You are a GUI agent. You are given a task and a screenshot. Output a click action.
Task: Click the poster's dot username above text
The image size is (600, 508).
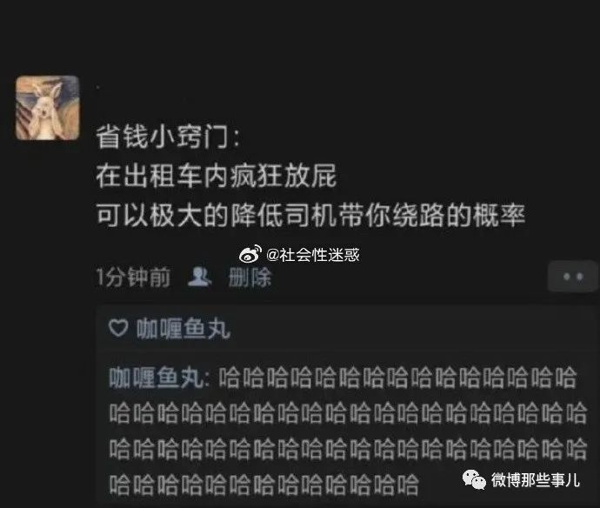98,88
